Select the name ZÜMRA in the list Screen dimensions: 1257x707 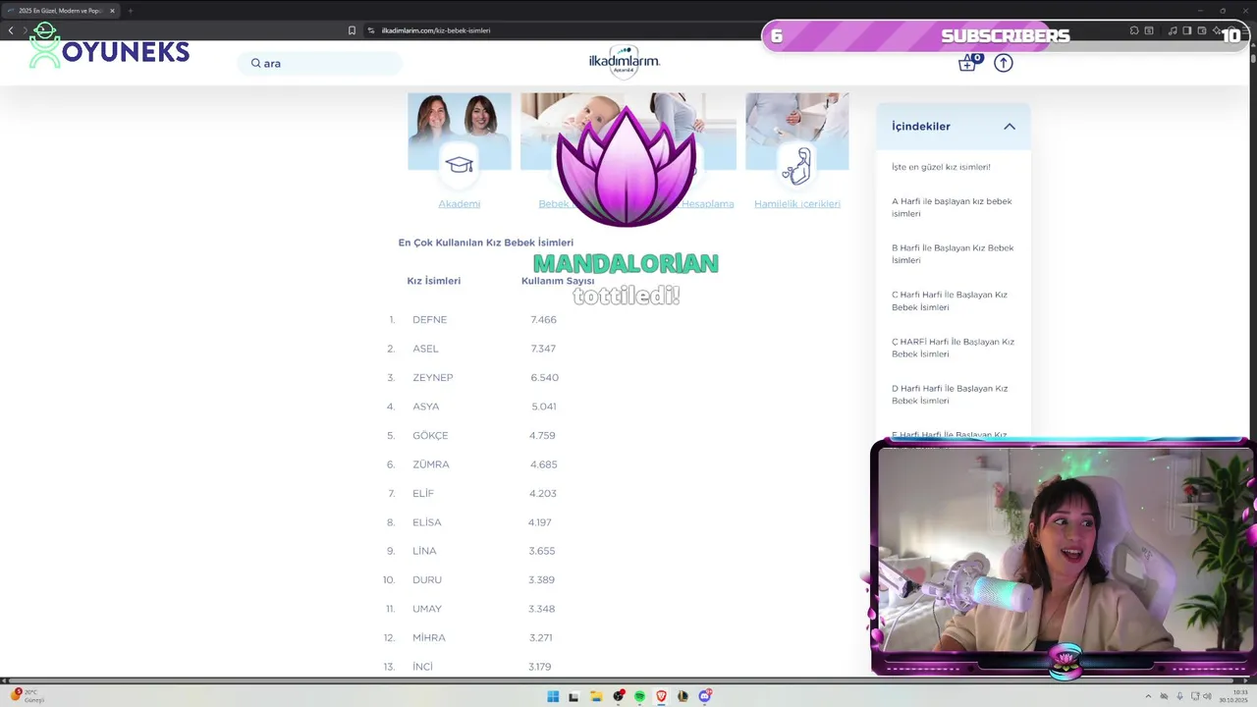[431, 464]
